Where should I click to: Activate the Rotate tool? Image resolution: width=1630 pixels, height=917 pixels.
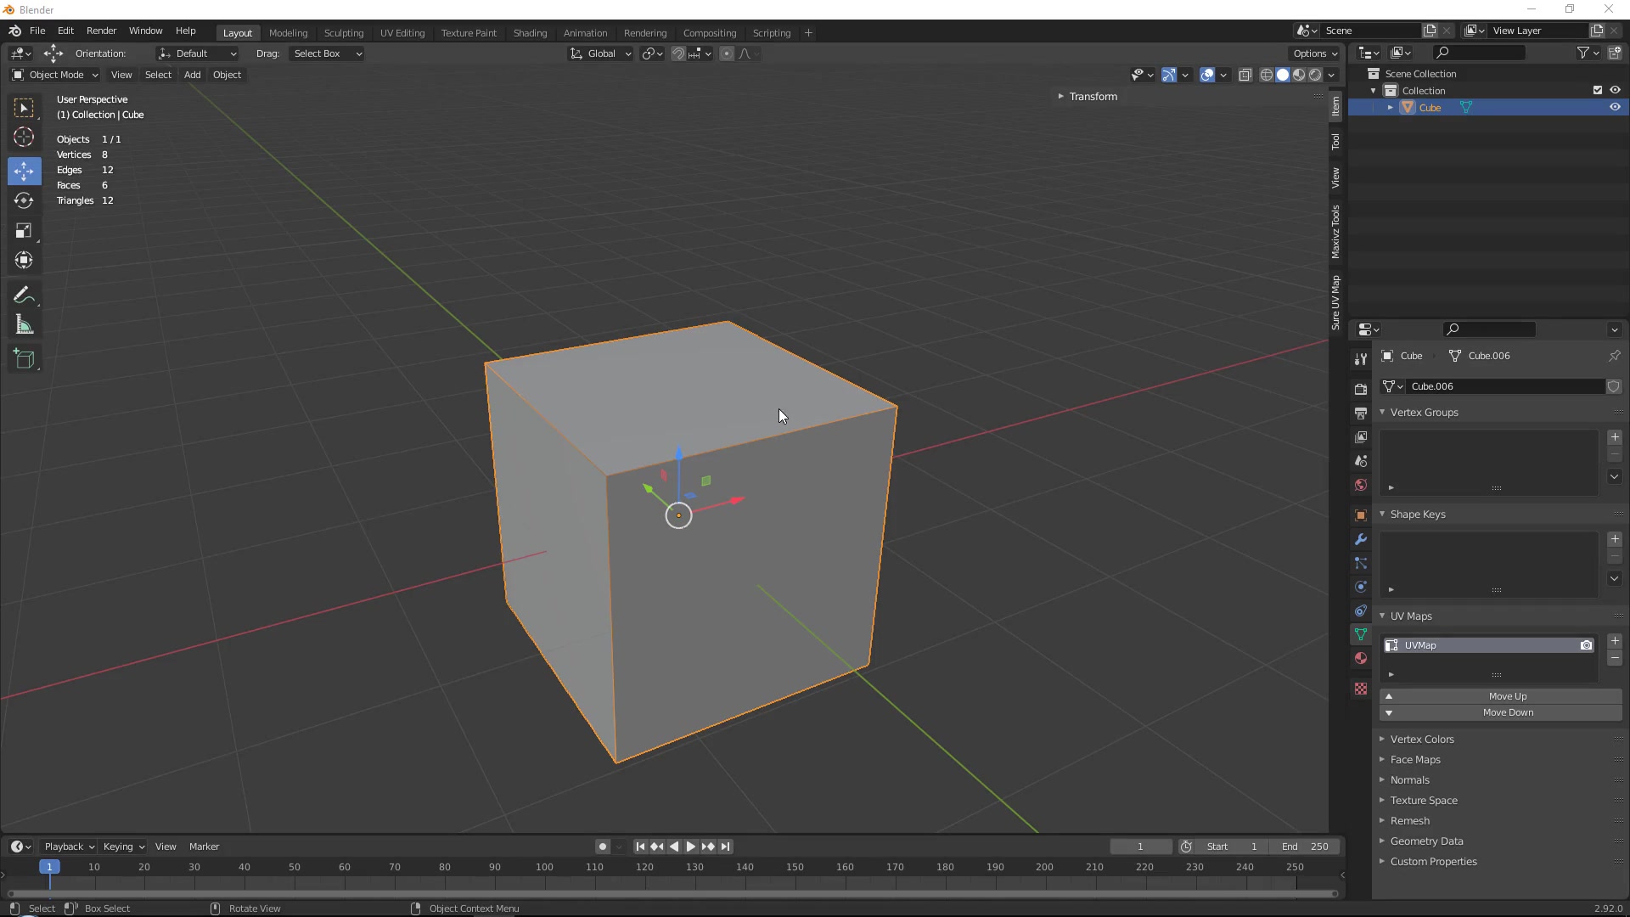point(24,200)
